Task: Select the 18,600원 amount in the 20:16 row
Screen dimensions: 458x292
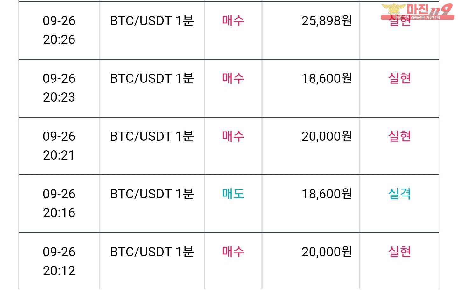Action: 327,194
